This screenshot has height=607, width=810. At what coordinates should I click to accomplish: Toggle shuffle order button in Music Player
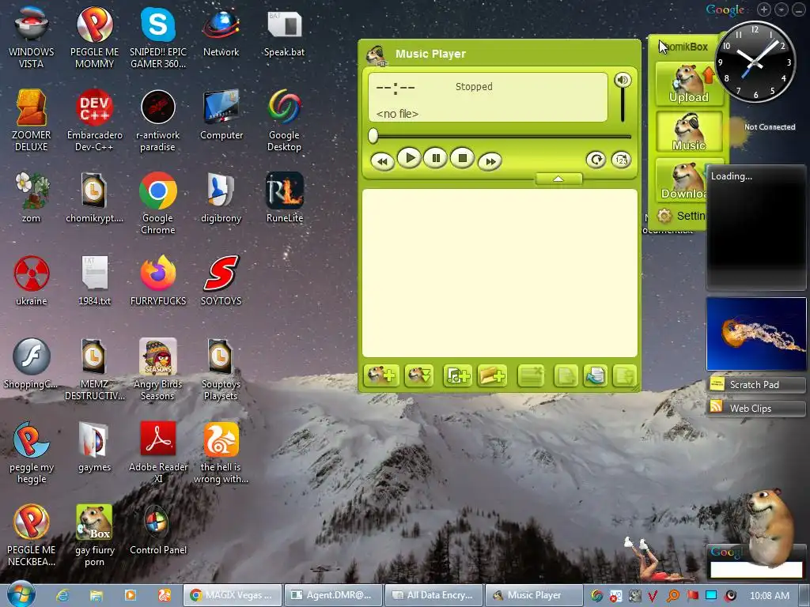[x=621, y=160]
